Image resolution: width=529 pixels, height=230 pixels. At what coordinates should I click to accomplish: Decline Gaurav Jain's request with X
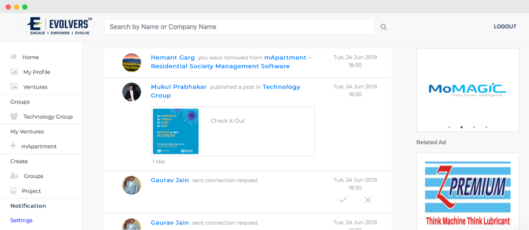(x=367, y=200)
